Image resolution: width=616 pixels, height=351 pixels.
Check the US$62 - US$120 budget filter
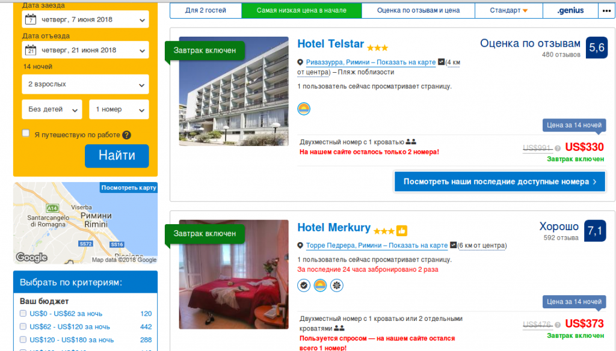(x=23, y=326)
